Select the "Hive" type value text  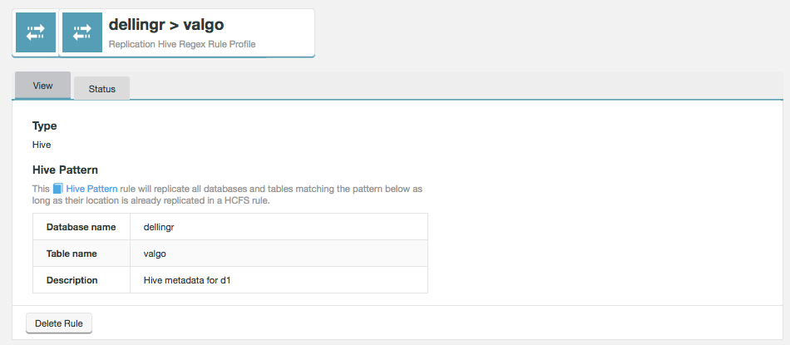42,145
